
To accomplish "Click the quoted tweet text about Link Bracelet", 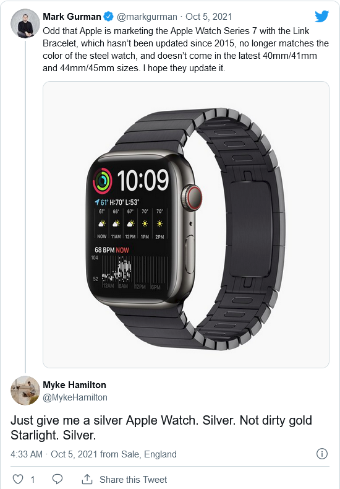I will pos(185,50).
